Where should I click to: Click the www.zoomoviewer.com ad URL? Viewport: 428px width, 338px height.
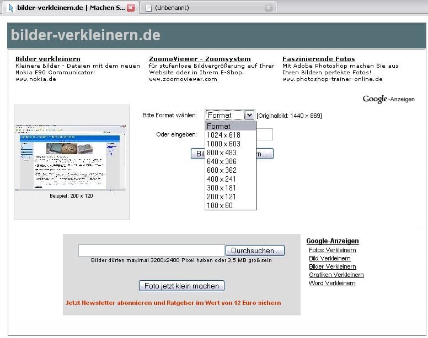183,79
